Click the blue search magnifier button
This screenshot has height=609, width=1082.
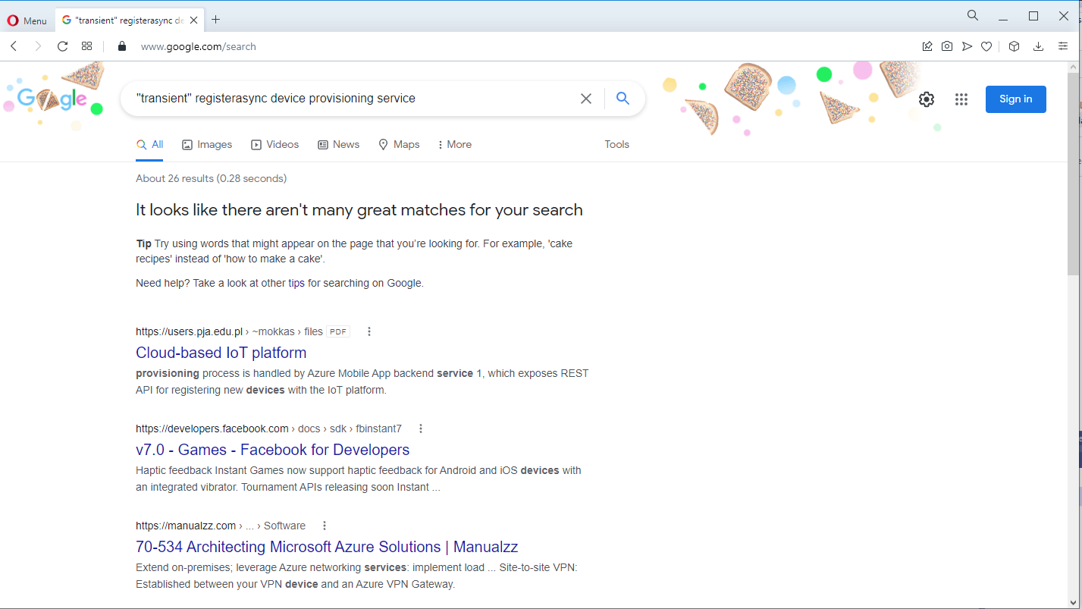pos(623,99)
